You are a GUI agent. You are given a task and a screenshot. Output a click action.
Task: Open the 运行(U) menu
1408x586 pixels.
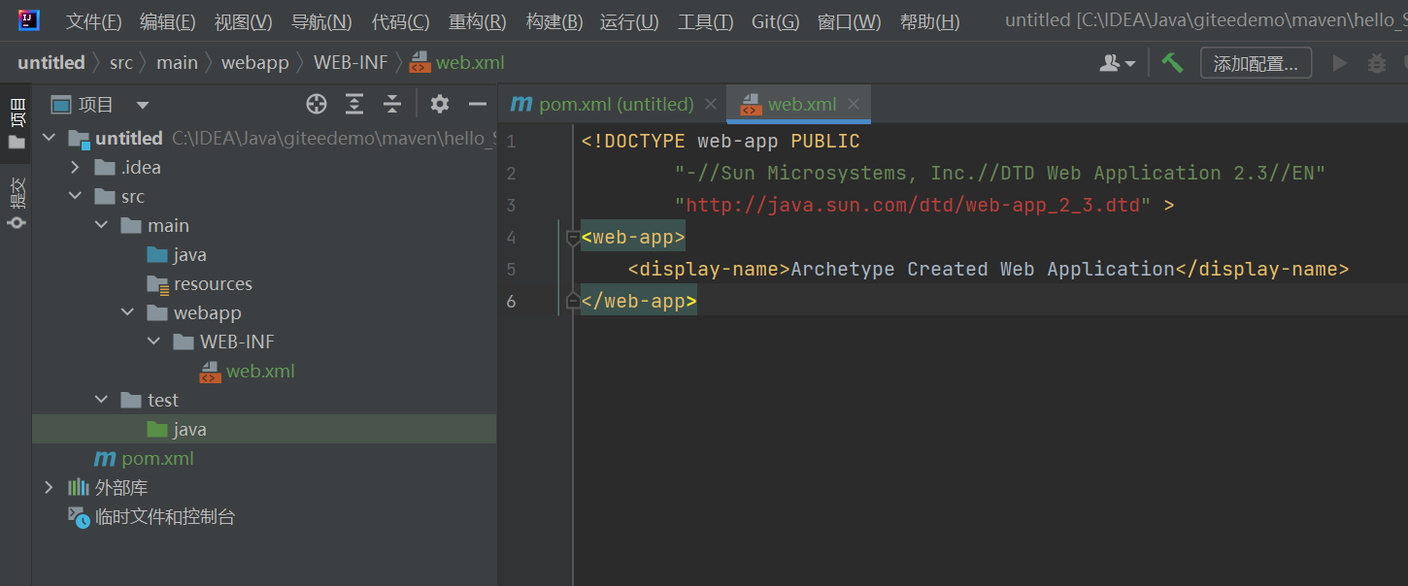(x=629, y=21)
